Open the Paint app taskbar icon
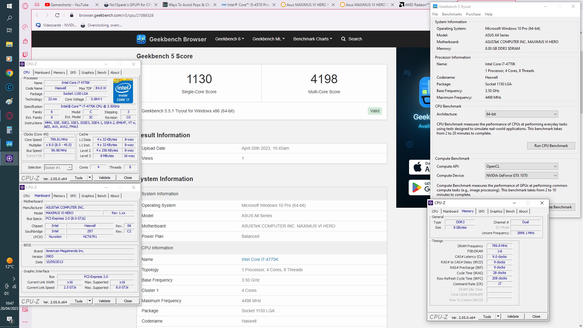583x328 pixels. (x=9, y=101)
